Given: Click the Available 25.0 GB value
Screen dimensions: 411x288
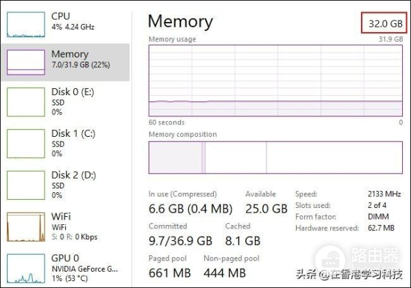Looking at the screenshot, I should pyautogui.click(x=266, y=209).
